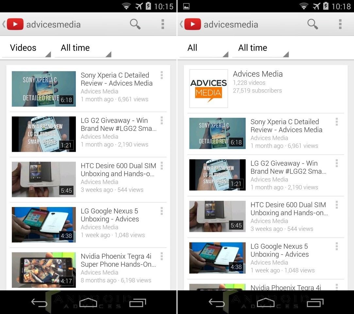Screen dimensions: 354x314
Task: Open search in right screen
Action: click(313, 24)
